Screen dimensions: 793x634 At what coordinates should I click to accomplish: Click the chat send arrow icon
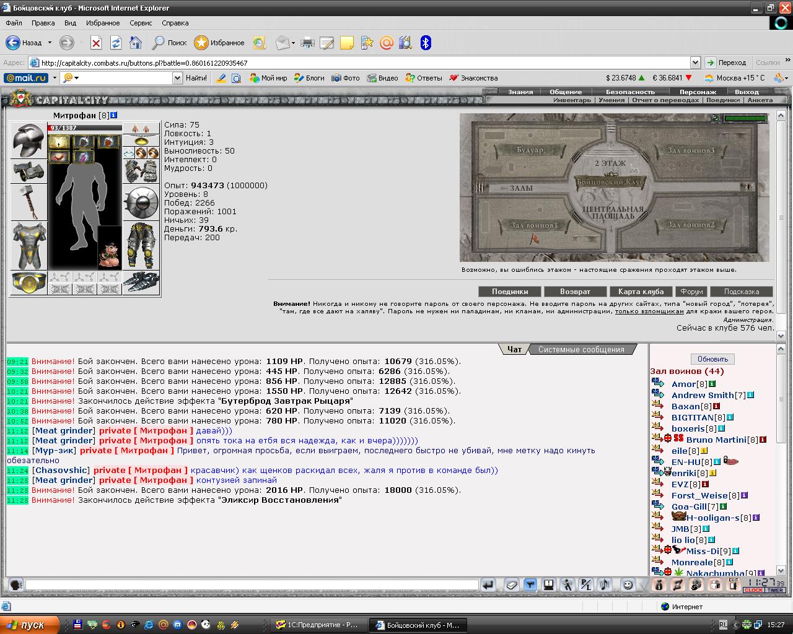488,584
